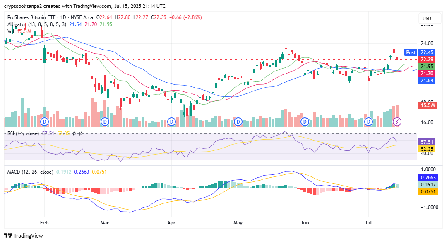Click the 40.00 RSI axis label
447x243 pixels.
coord(427,153)
